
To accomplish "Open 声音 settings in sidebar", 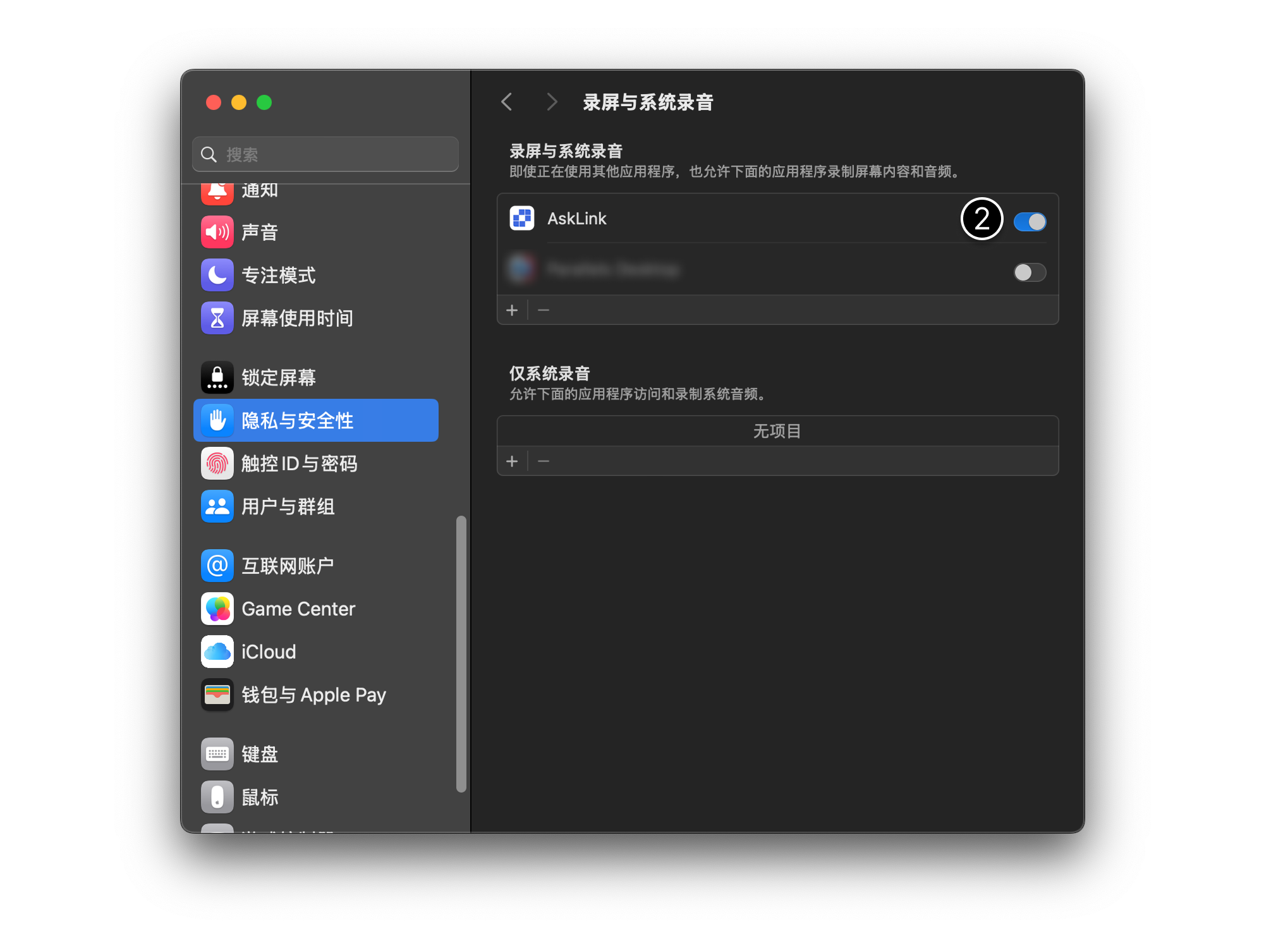I will [259, 232].
